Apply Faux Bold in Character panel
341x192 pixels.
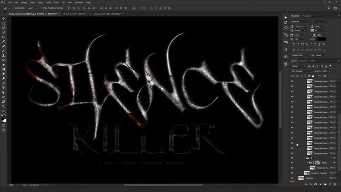[x=294, y=44]
